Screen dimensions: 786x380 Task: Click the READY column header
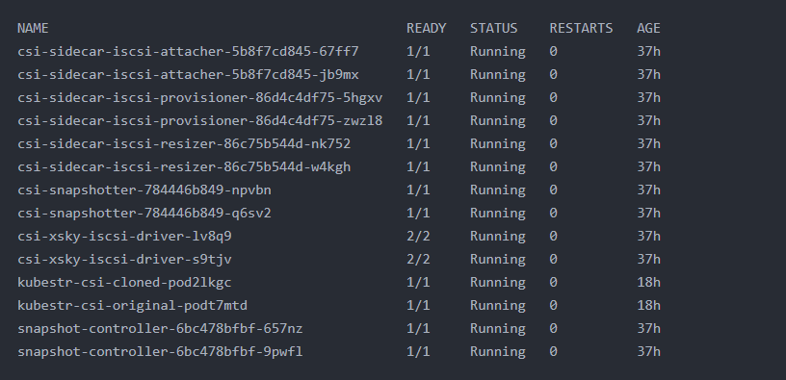click(426, 29)
